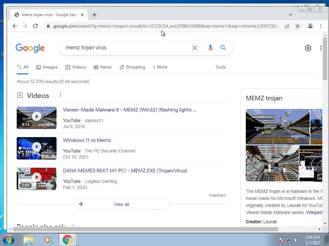Switch to the Images results tab
Viewport: 329px width, 246px height.
coord(47,67)
